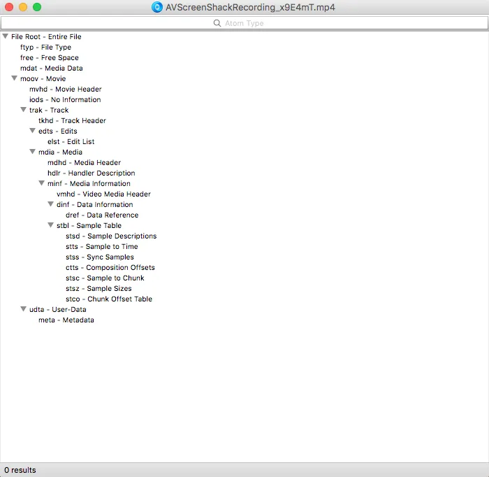This screenshot has height=477, width=489.
Task: Select the stsd Sample Descriptions atom
Action: (x=110, y=236)
